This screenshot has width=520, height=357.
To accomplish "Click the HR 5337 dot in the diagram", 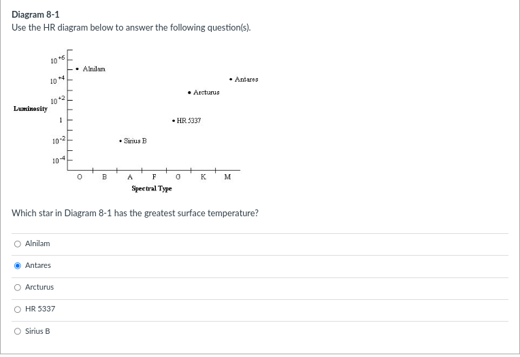I will pos(174,121).
